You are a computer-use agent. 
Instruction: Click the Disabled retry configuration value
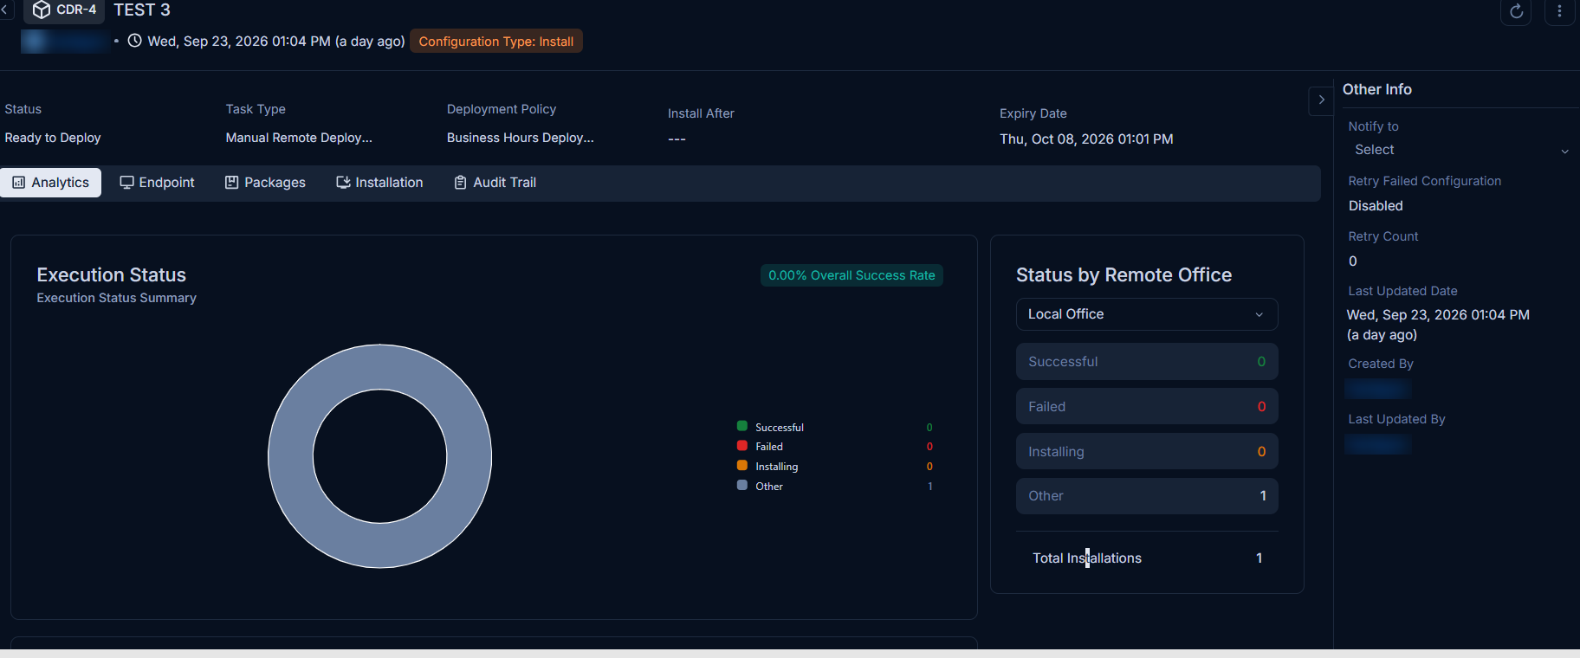pyautogui.click(x=1376, y=206)
